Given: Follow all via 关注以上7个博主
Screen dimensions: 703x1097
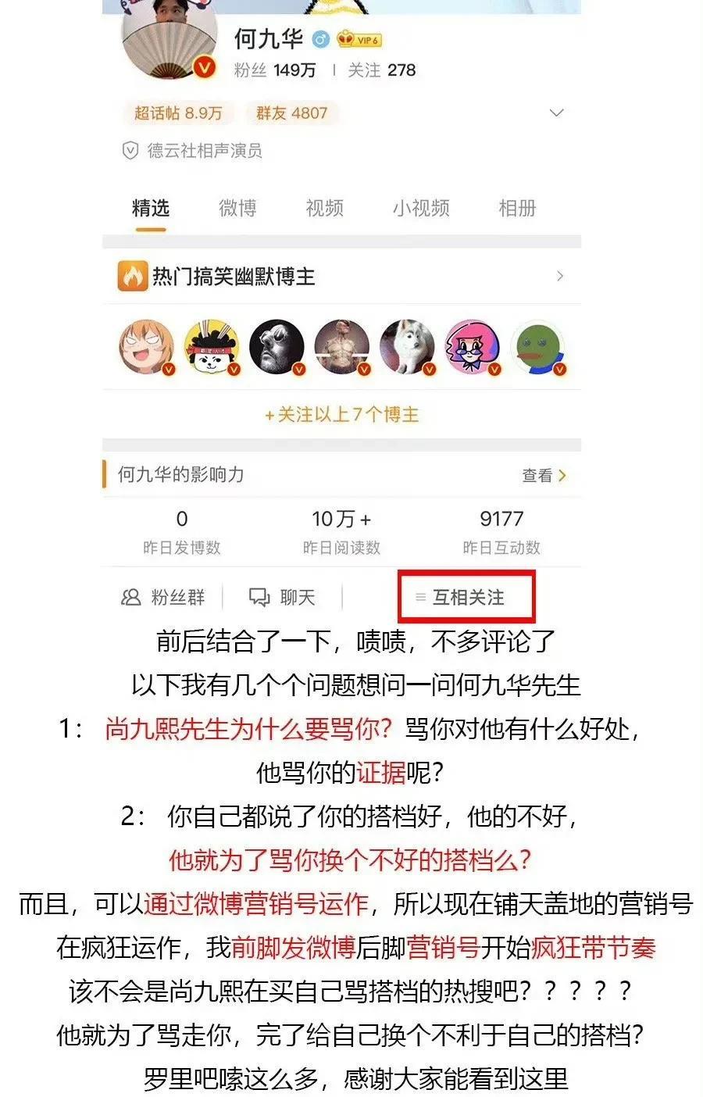Looking at the screenshot, I should pyautogui.click(x=342, y=414).
